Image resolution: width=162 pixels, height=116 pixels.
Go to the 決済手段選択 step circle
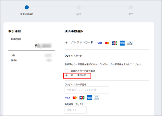[27, 8]
